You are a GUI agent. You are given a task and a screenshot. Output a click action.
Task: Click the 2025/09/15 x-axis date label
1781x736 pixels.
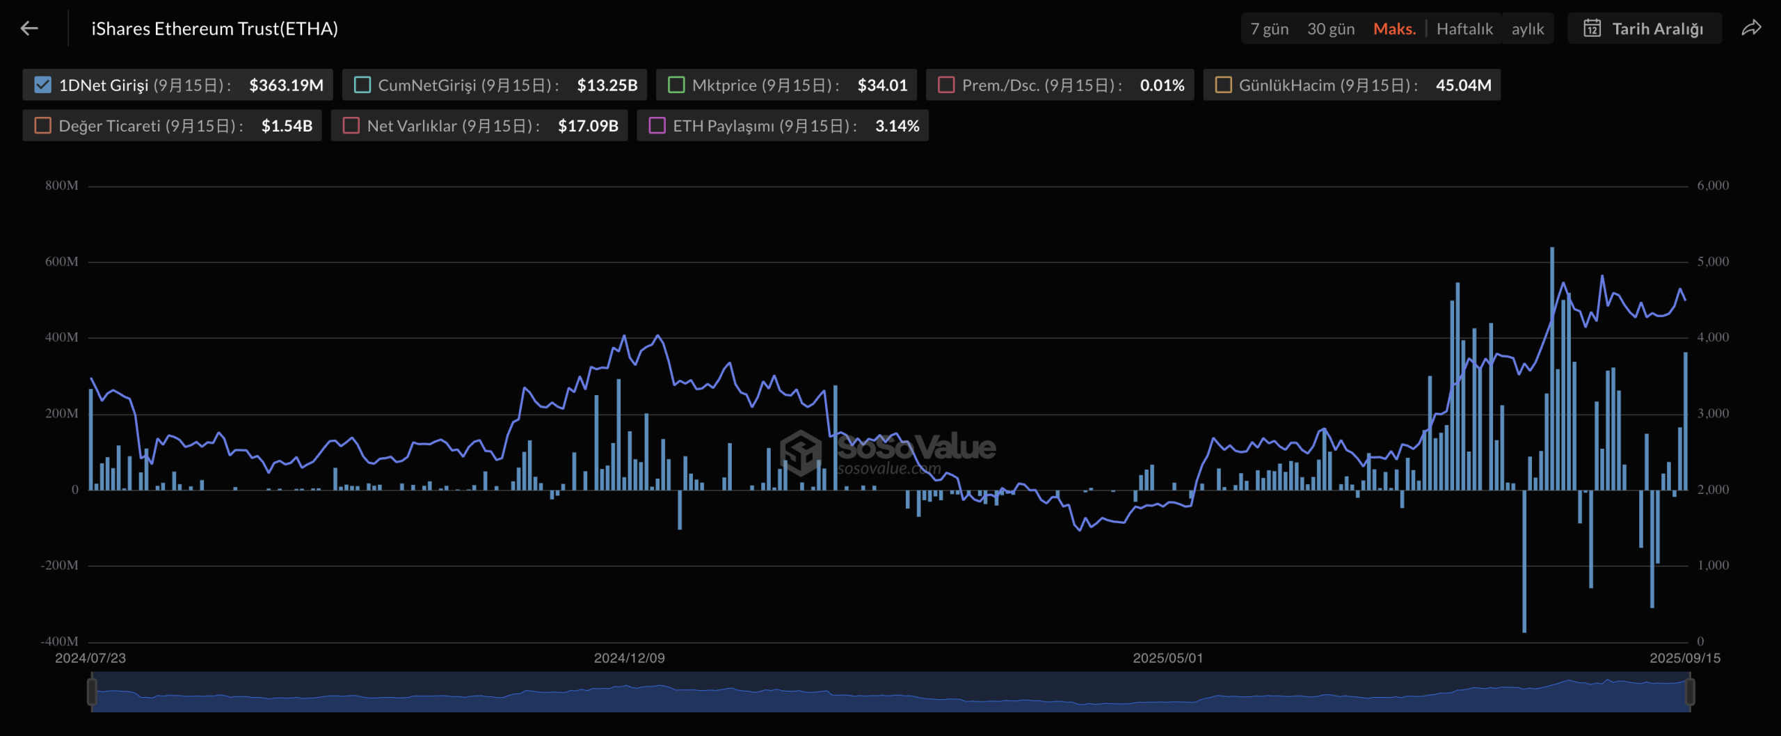[x=1685, y=658]
